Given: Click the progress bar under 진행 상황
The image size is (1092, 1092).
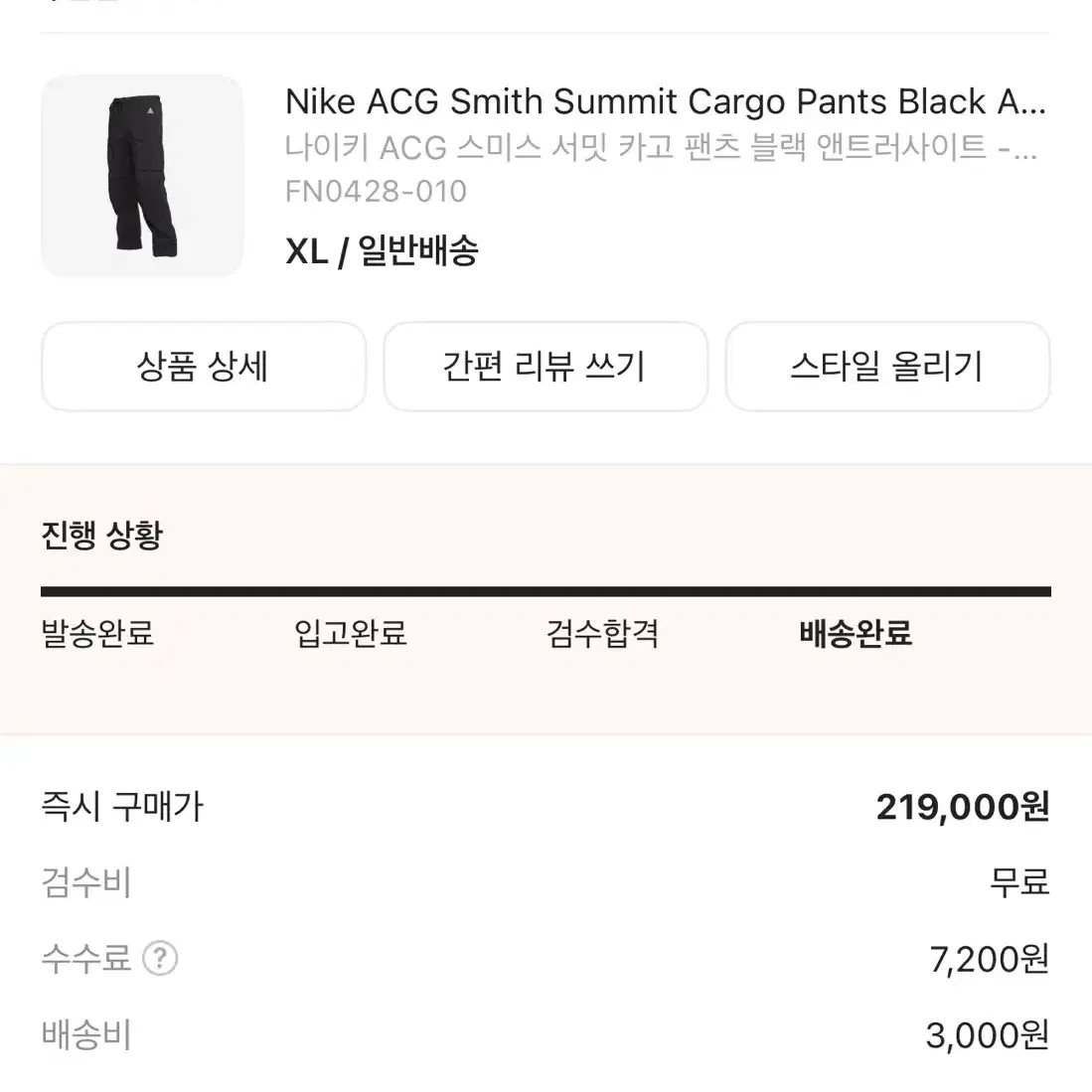Looking at the screenshot, I should (546, 591).
